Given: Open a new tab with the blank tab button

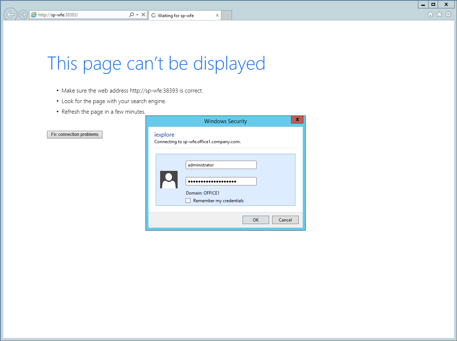Looking at the screenshot, I should (x=226, y=15).
